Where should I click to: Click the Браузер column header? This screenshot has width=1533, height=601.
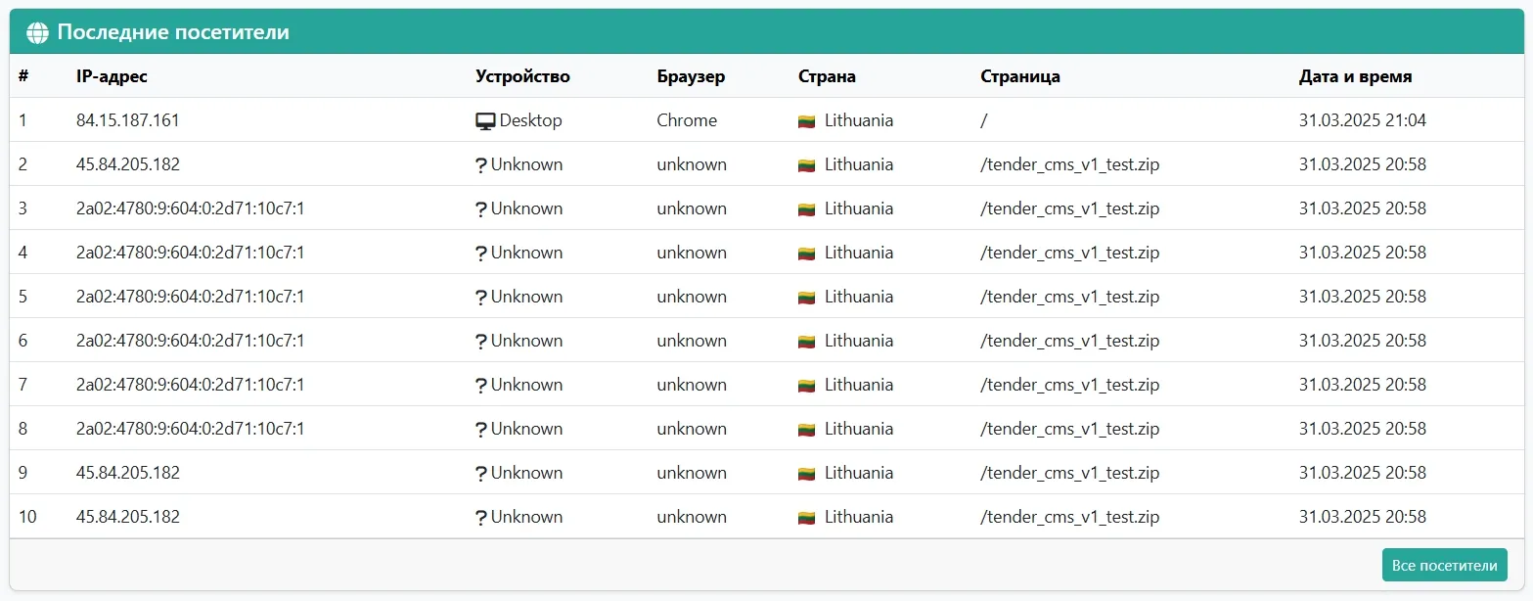tap(691, 76)
